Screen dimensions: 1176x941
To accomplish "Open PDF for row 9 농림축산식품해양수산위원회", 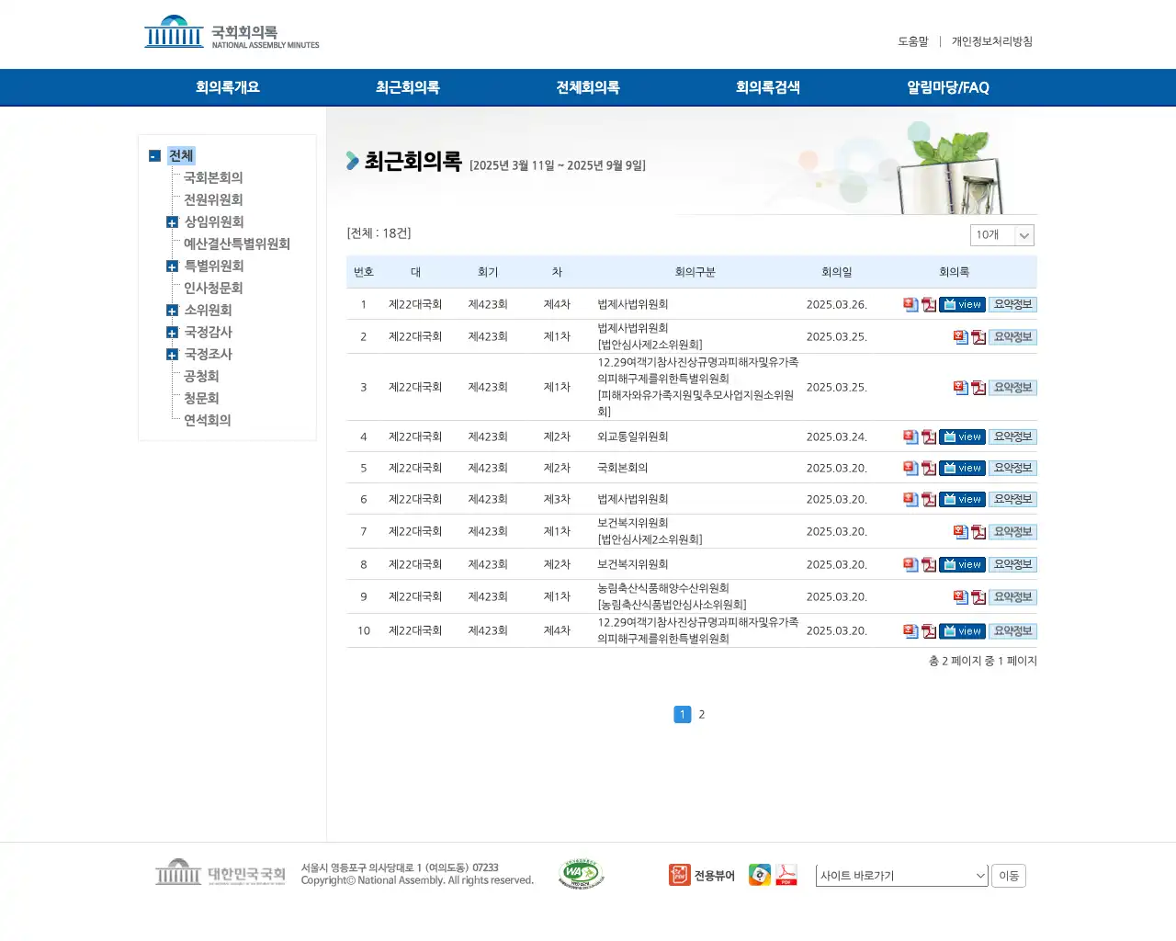I will pos(979,597).
